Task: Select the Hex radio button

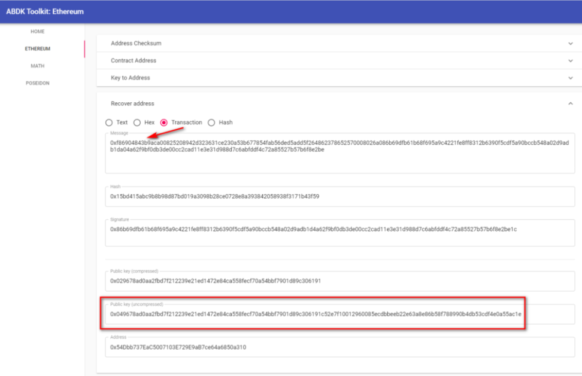Action: pyautogui.click(x=137, y=123)
